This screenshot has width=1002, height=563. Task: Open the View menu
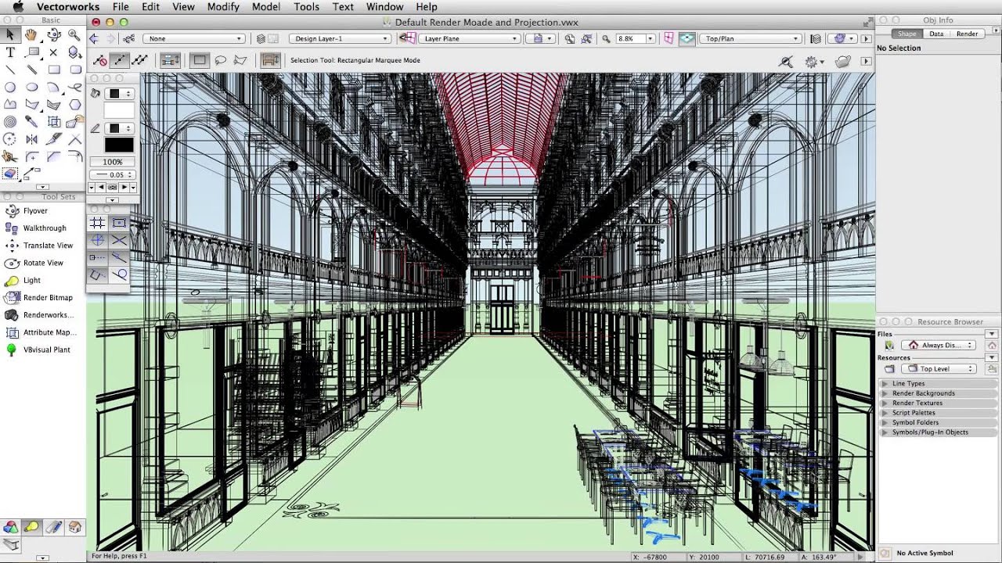(183, 7)
